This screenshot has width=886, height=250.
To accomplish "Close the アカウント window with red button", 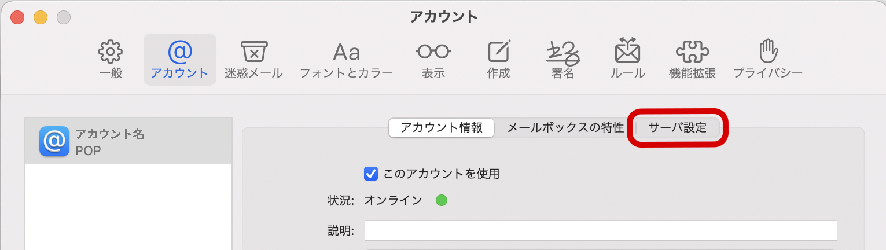I will [x=17, y=17].
